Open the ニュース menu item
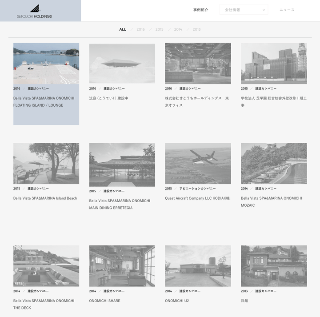The width and height of the screenshot is (320, 317). click(x=287, y=10)
